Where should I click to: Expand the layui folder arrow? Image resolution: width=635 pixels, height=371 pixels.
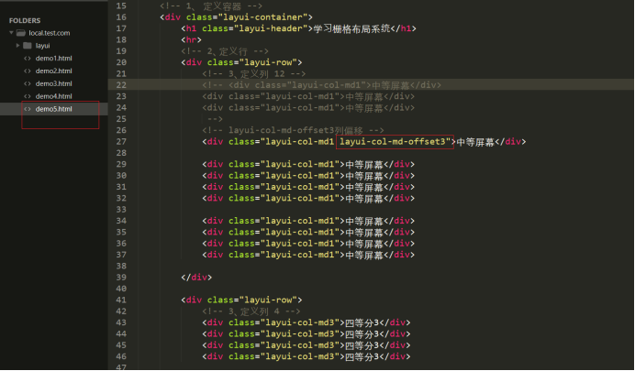click(17, 45)
